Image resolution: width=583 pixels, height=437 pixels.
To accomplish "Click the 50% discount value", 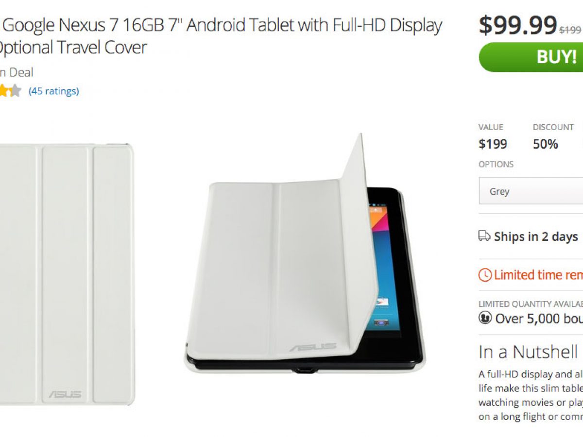I will pos(545,144).
